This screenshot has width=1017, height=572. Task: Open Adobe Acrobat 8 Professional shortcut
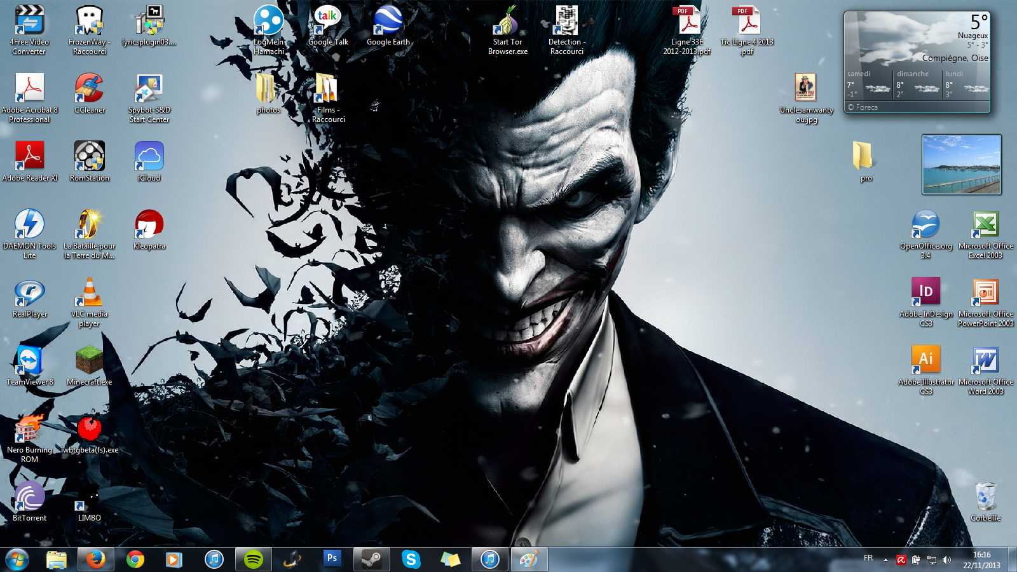29,98
